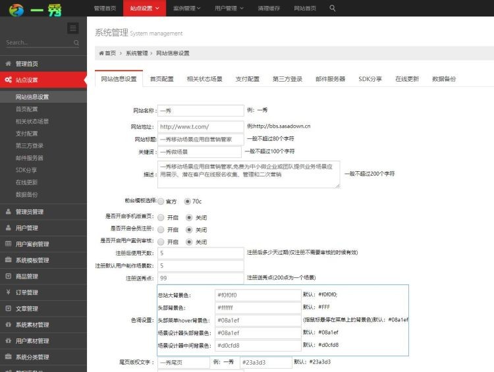Switch to the 邮件服务器 tab
Screen dimensions: 494x372
[330, 79]
